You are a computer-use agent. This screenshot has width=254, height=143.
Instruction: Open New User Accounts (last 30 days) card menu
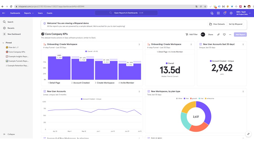pos(243,44)
